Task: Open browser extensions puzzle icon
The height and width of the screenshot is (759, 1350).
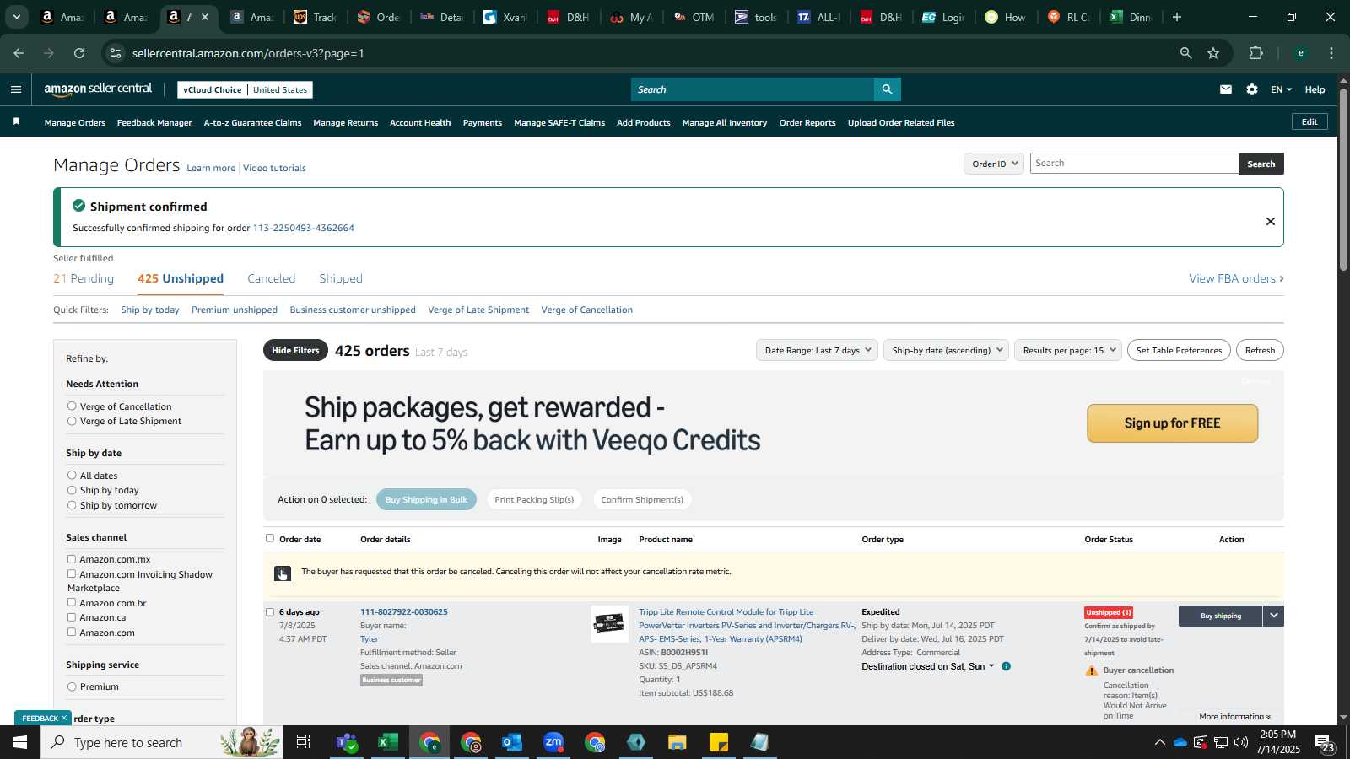Action: (x=1255, y=53)
